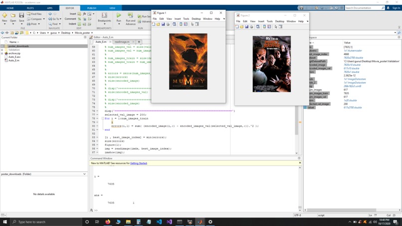
Task: Click the Run and Advance icon
Action: pyautogui.click(x=130, y=15)
